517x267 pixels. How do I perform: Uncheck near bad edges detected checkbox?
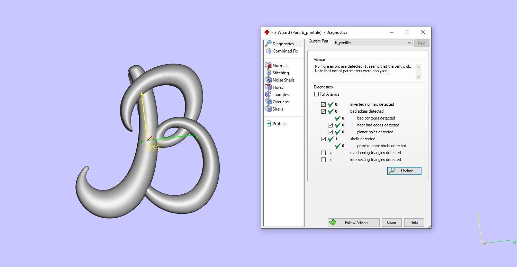330,125
